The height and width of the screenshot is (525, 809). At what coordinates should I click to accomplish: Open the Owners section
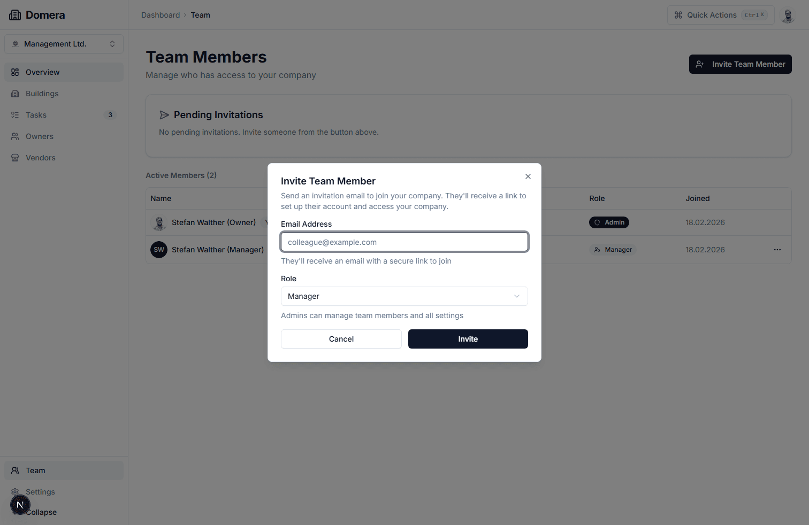(x=40, y=136)
